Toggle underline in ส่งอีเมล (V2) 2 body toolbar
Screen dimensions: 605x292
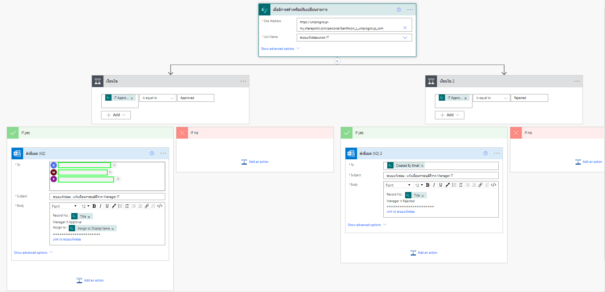(x=441, y=185)
